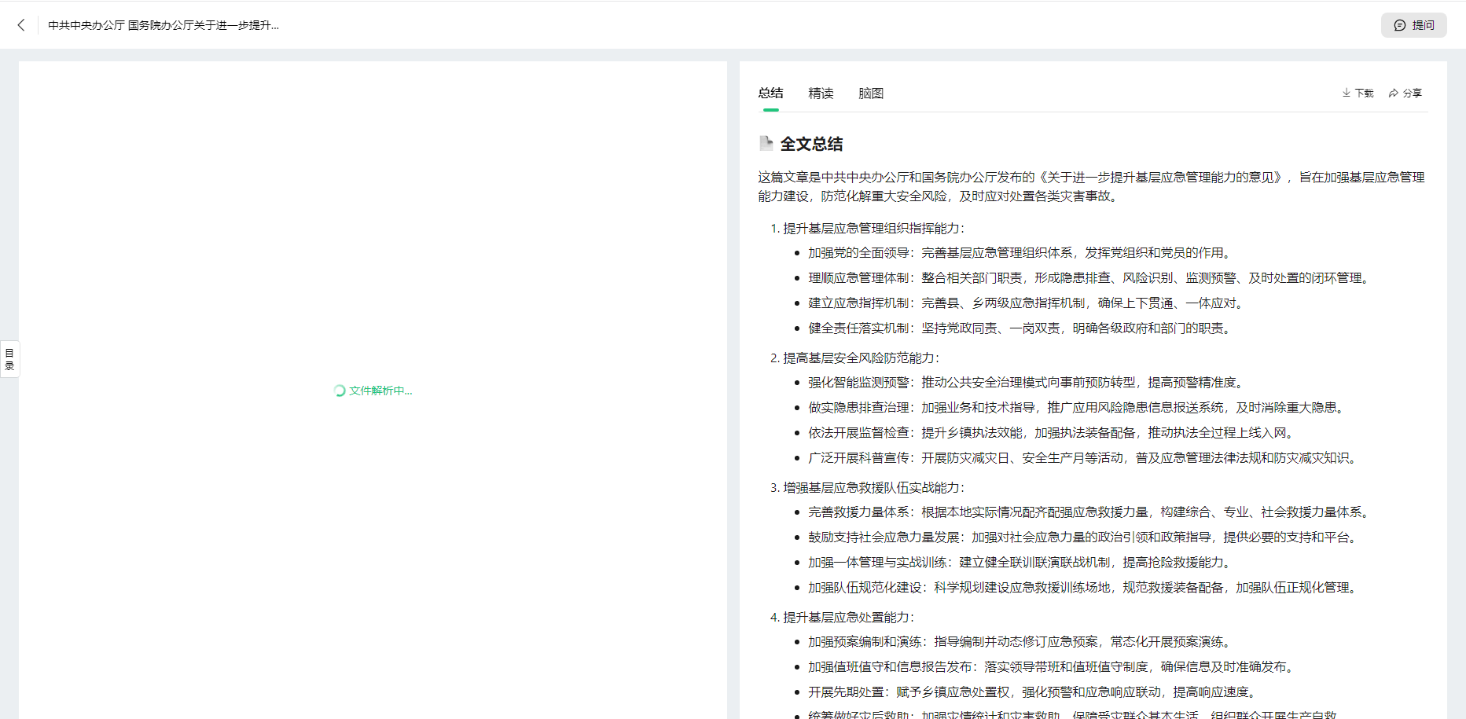The height and width of the screenshot is (719, 1466).
Task: Click bullet 开展先期处置
Action: [x=1033, y=691]
